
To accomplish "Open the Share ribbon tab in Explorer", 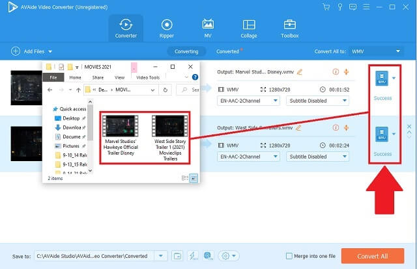I will tap(98, 77).
